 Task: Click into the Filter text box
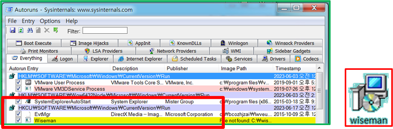coord(105,31)
